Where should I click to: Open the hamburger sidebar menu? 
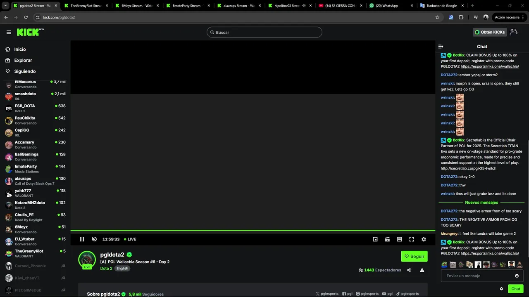click(9, 32)
